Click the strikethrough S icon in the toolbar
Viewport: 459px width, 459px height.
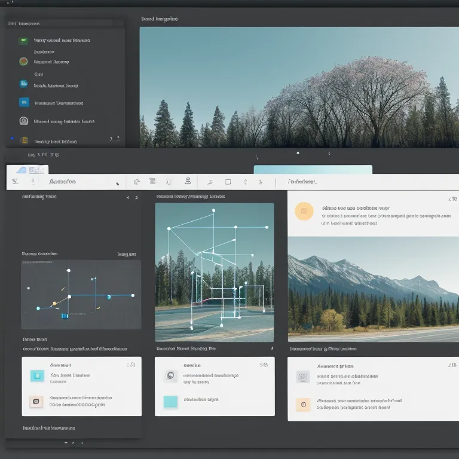(188, 182)
